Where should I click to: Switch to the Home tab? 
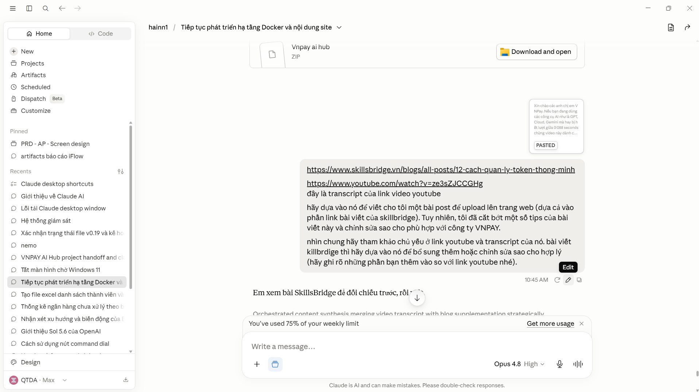click(x=39, y=33)
